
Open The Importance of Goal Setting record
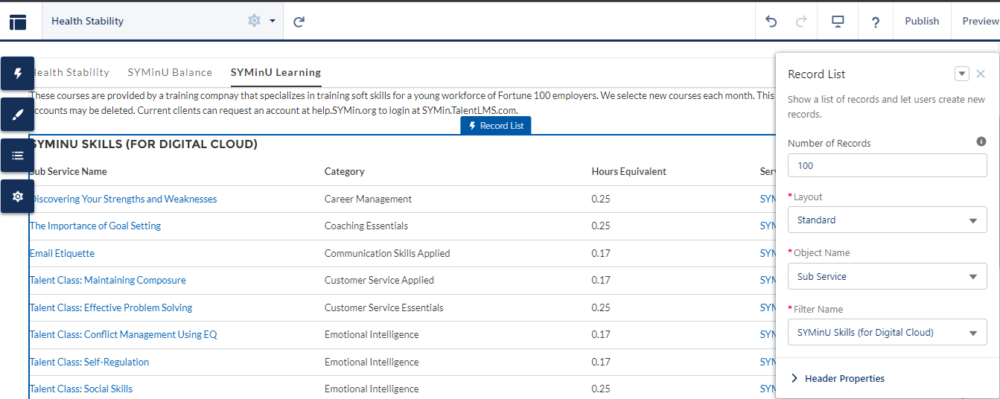click(95, 226)
